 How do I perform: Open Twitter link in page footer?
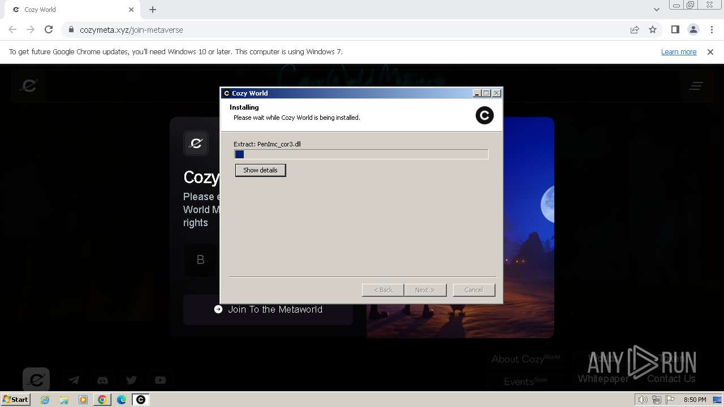pos(131,380)
